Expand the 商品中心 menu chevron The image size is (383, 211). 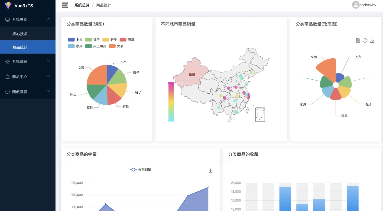[x=49, y=76]
